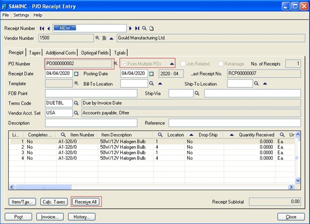Toggle Job Related checkbox
Screen dimensions: 310x224
[x=183, y=63]
